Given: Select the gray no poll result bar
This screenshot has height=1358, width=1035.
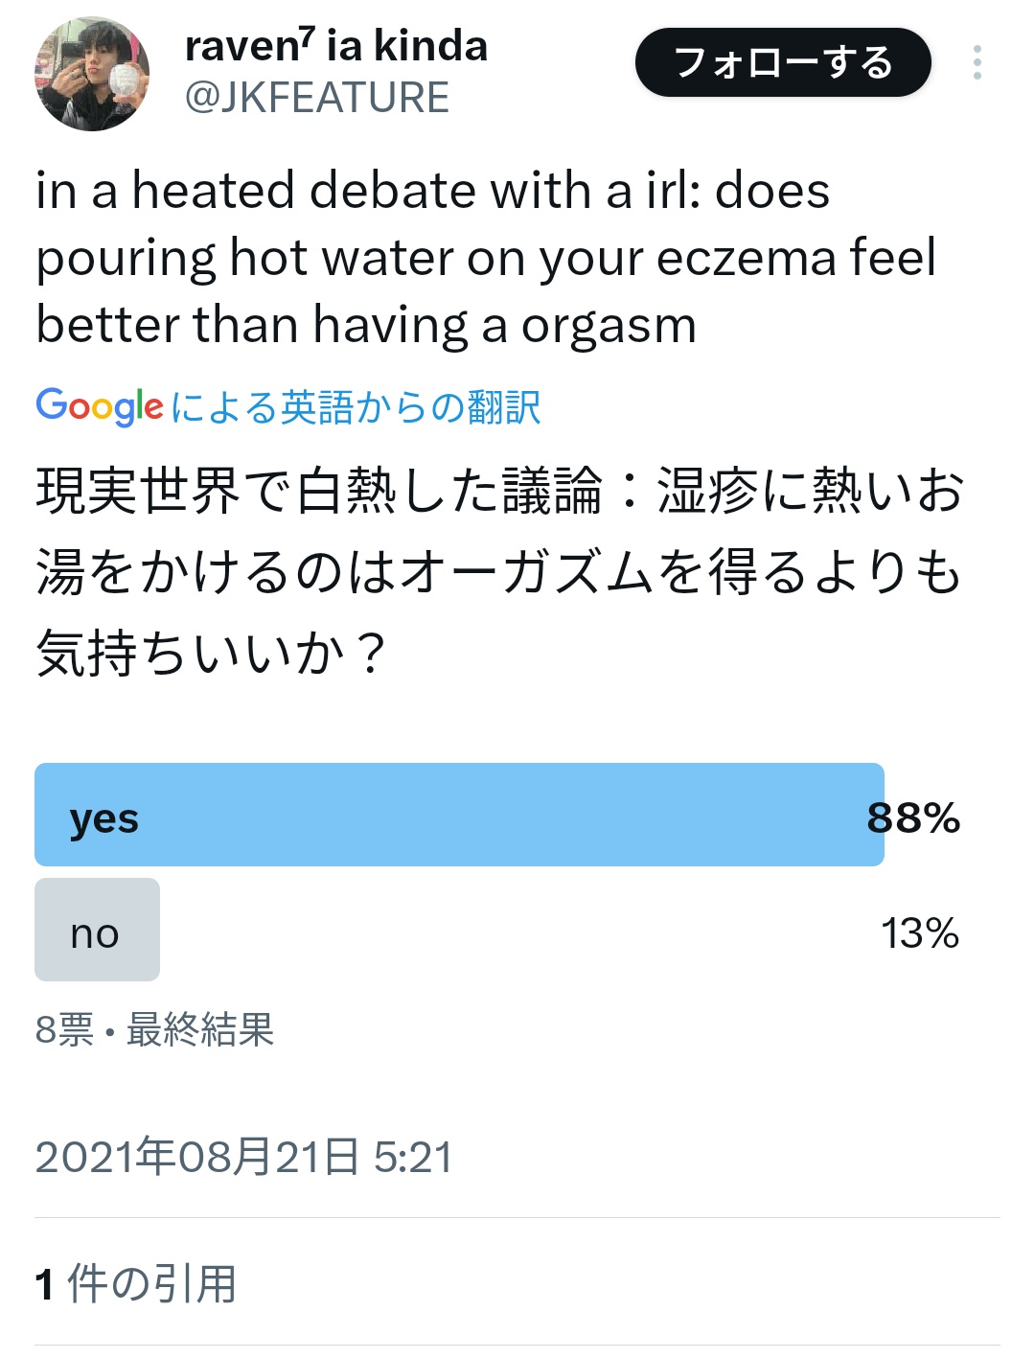Looking at the screenshot, I should click(97, 930).
